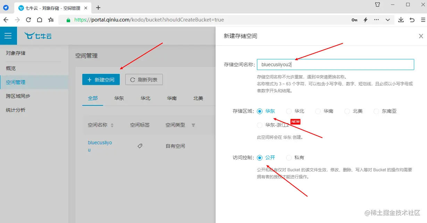The height and width of the screenshot is (223, 427).
Task: Open the browser main menu icon
Action: click(423, 20)
